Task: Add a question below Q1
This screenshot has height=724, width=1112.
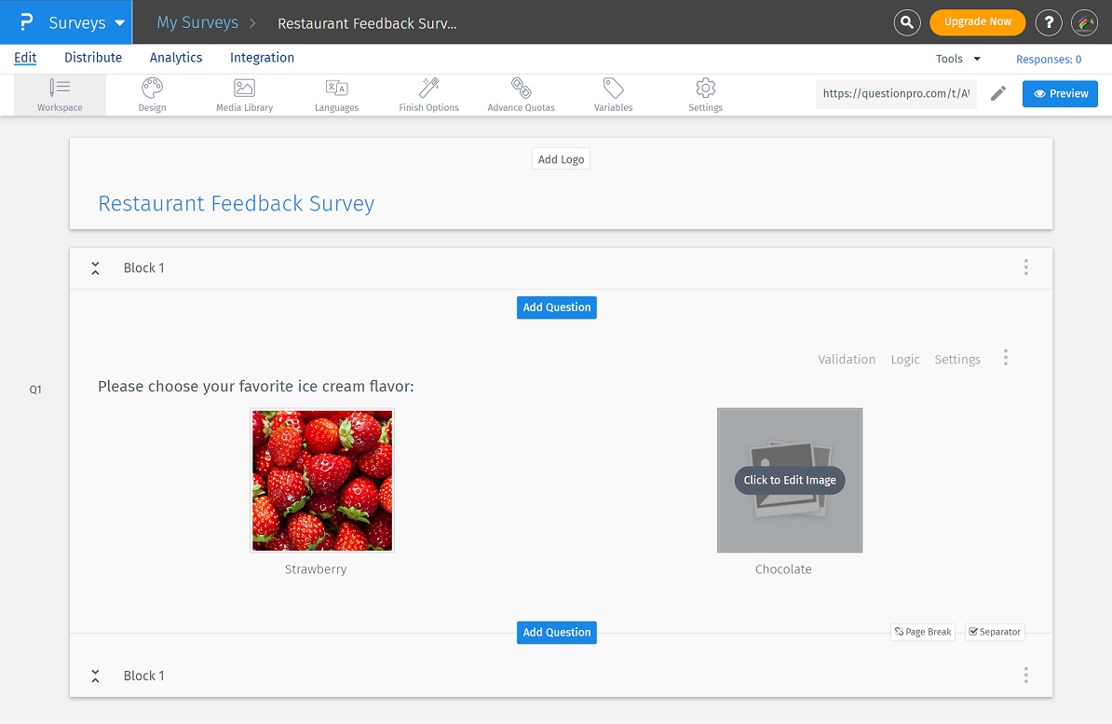Action: coord(556,632)
